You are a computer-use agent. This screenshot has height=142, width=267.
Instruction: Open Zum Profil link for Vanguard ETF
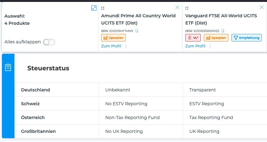click(195, 46)
